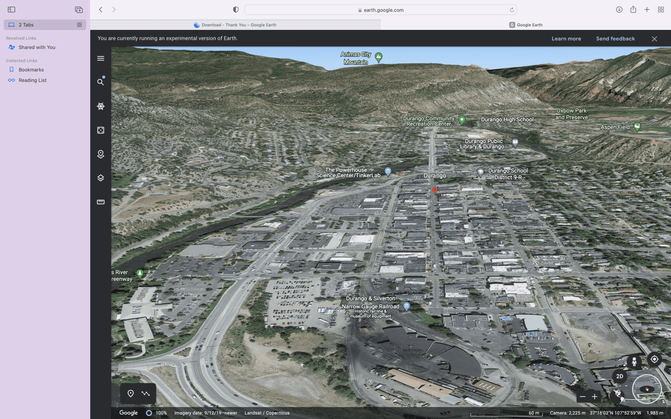Click the draw line or shape tool
This screenshot has width=671, height=419.
pyautogui.click(x=146, y=394)
